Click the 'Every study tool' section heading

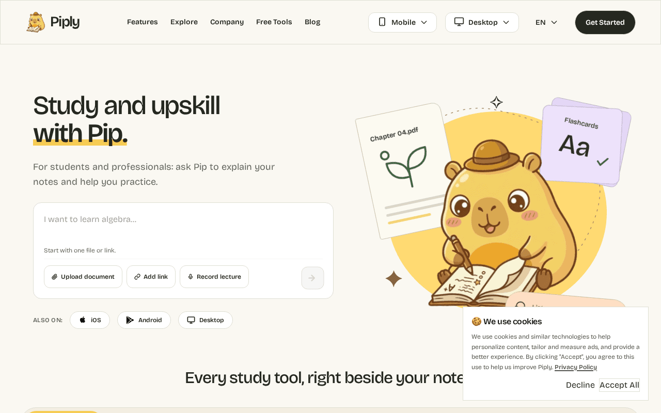(x=324, y=378)
